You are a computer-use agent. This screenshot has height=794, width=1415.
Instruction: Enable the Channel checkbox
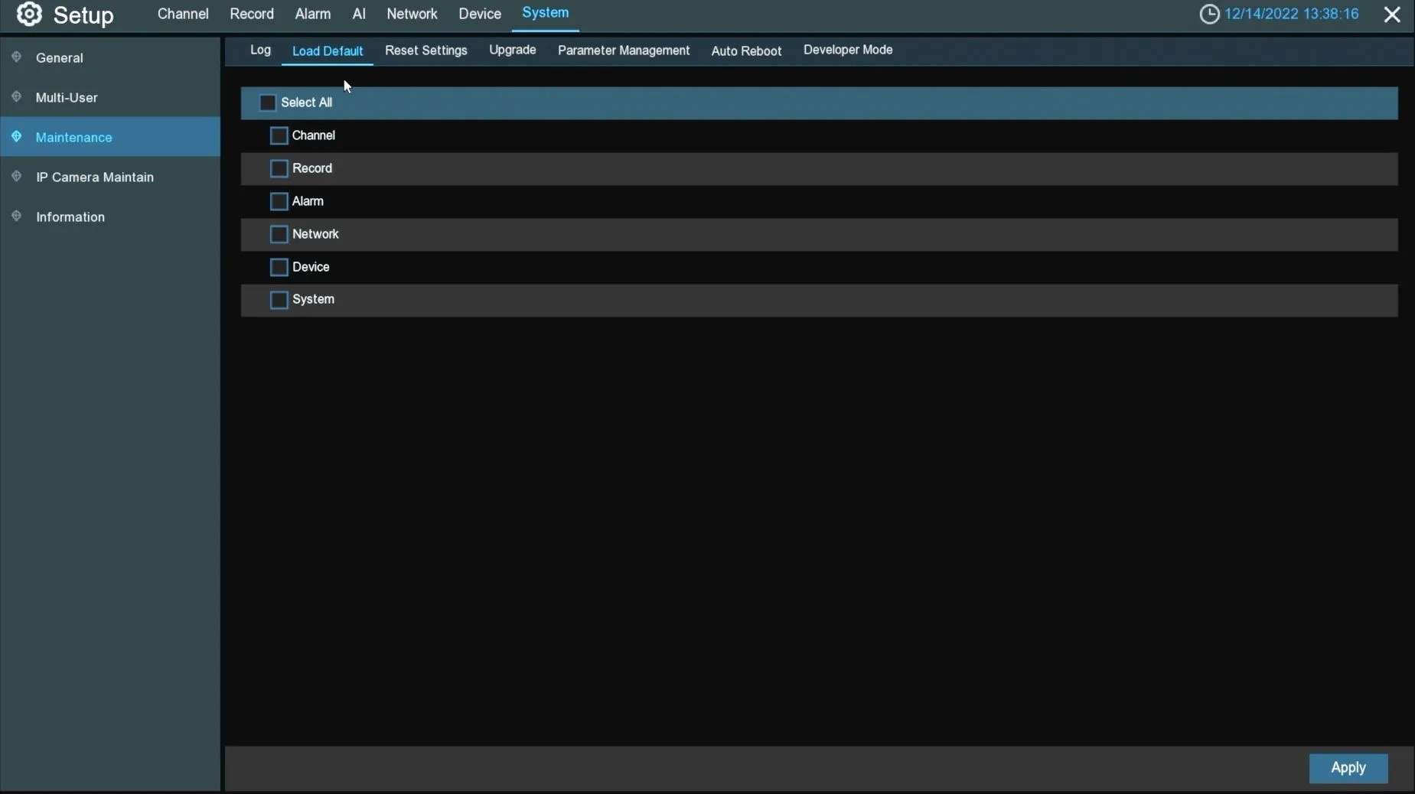pos(279,135)
